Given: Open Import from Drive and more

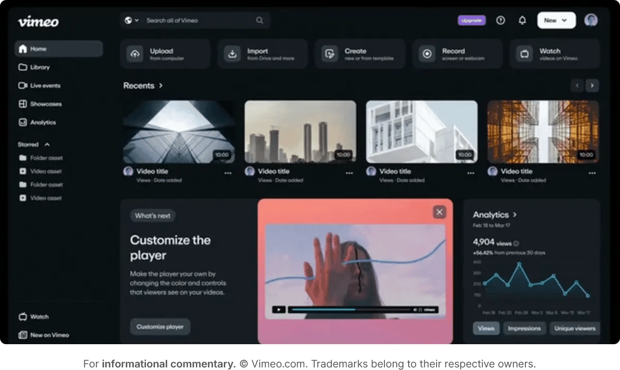Looking at the screenshot, I should (262, 53).
